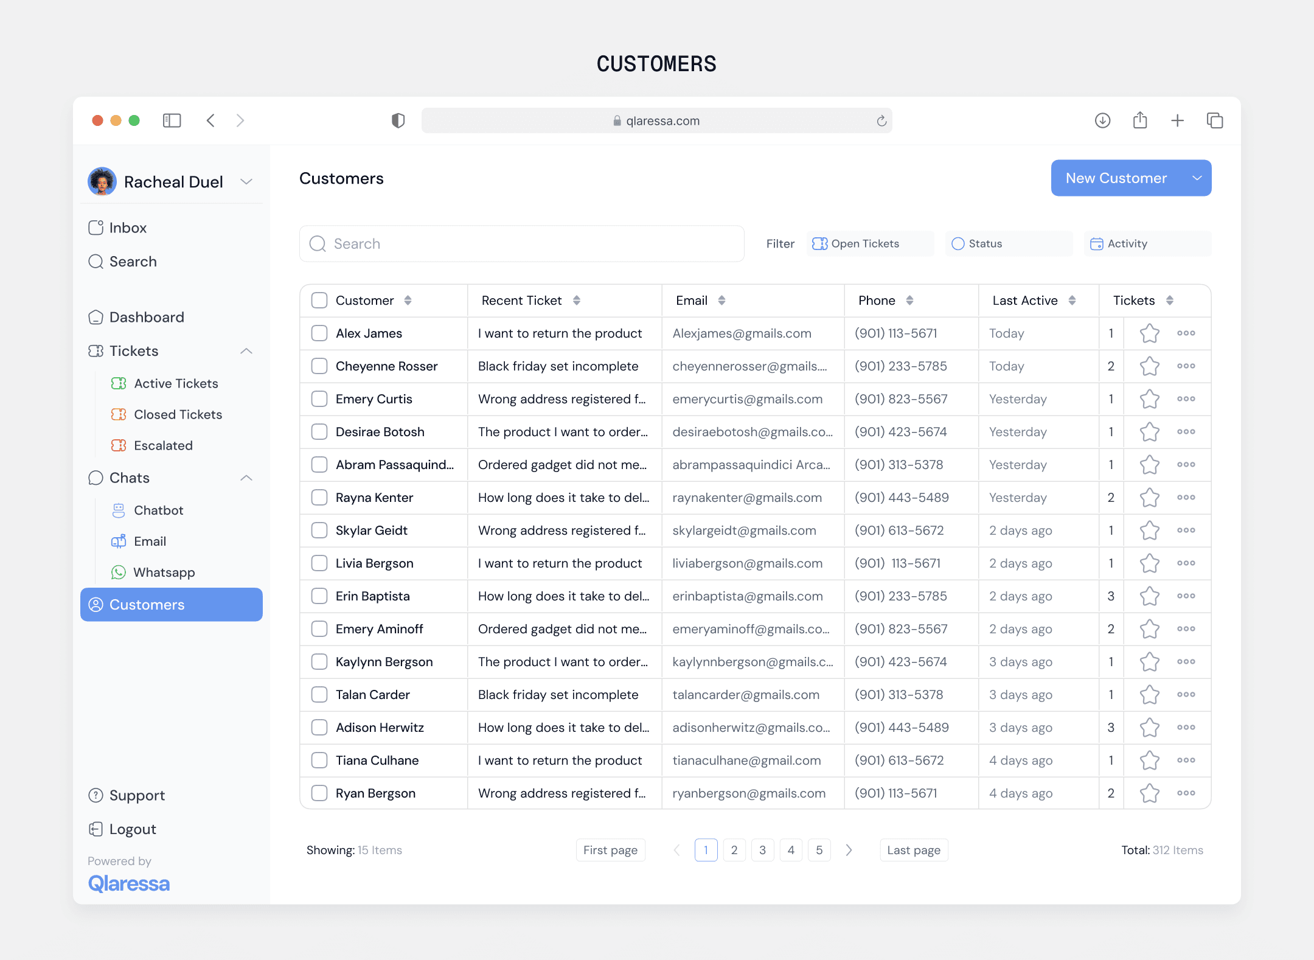
Task: Select Emery Curtis row checkbox
Action: [x=319, y=399]
